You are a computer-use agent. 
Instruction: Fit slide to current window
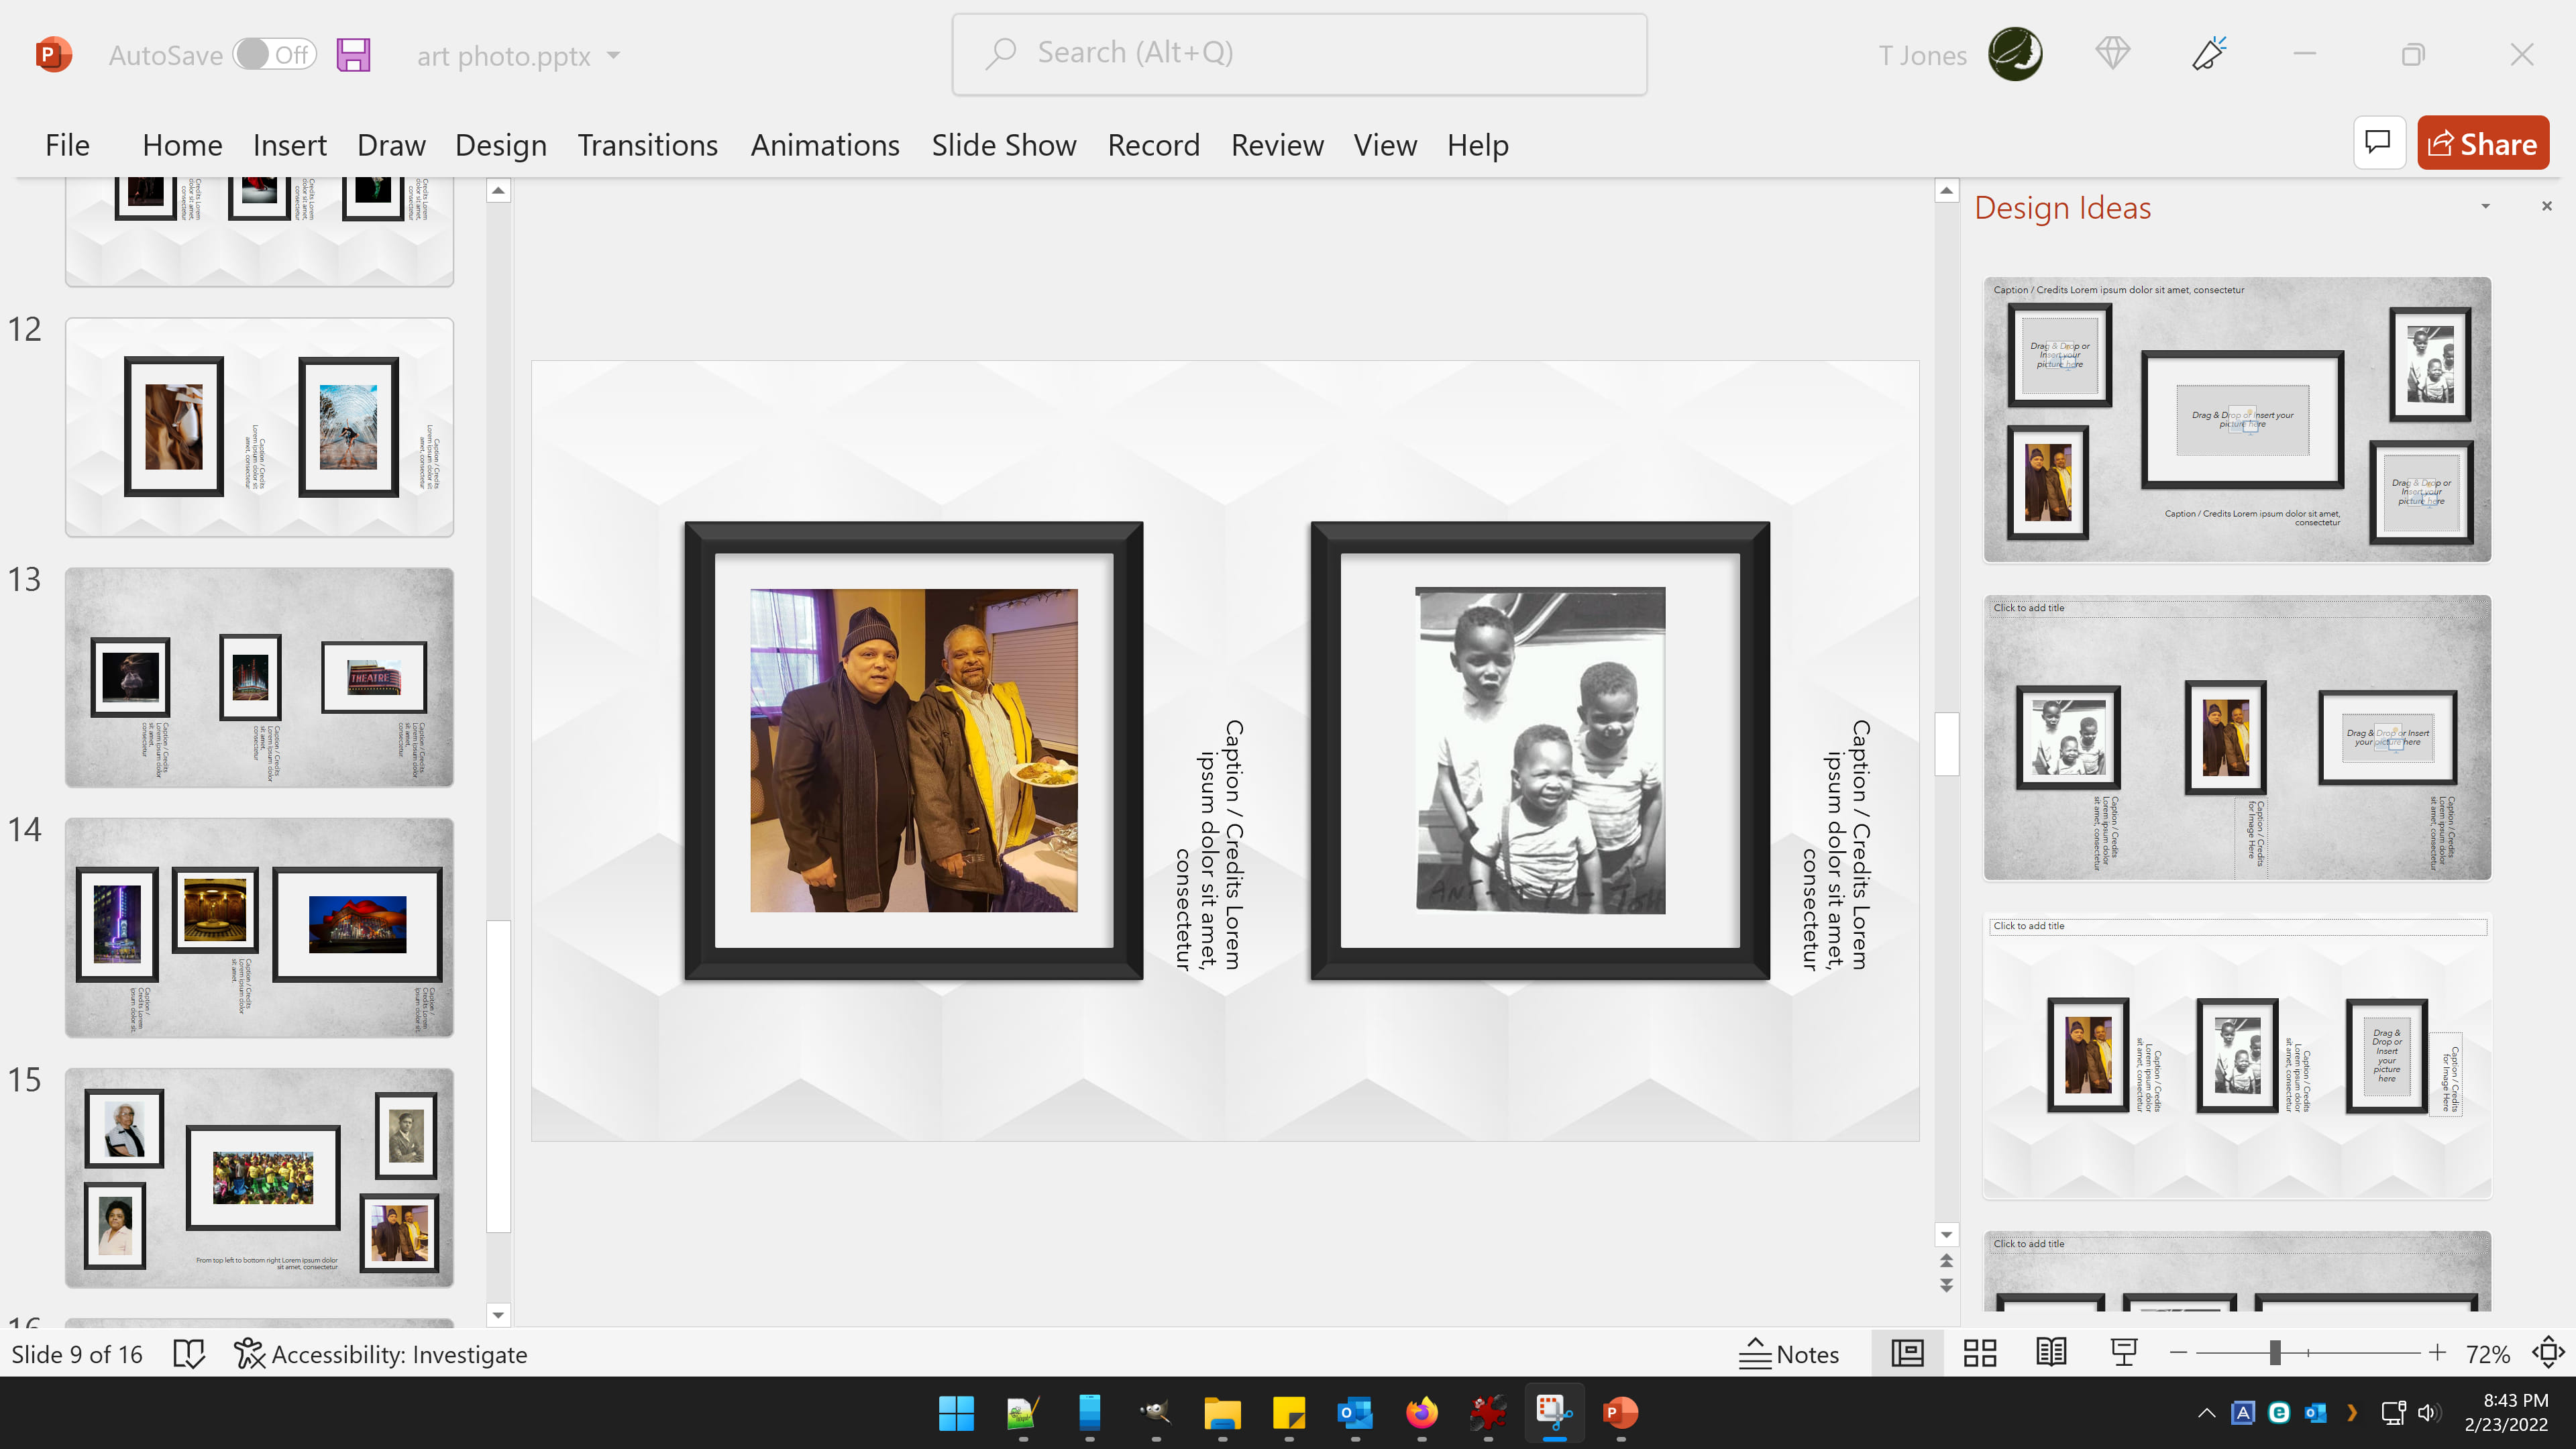2547,1354
